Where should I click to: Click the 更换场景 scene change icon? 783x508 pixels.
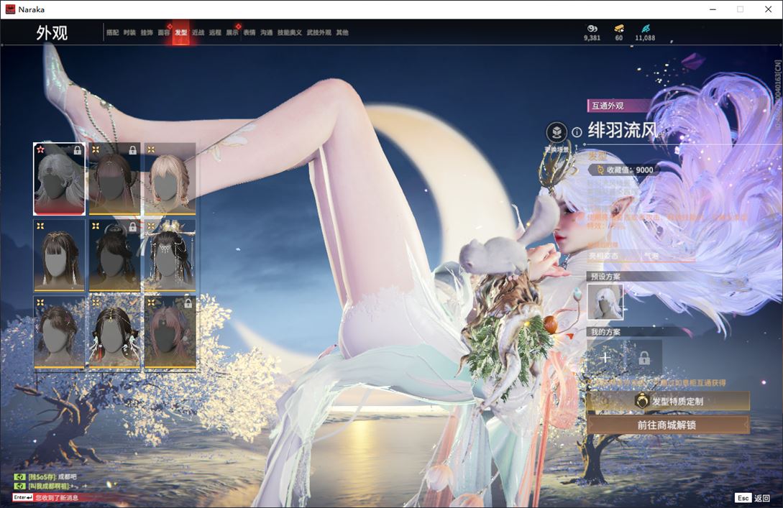556,132
